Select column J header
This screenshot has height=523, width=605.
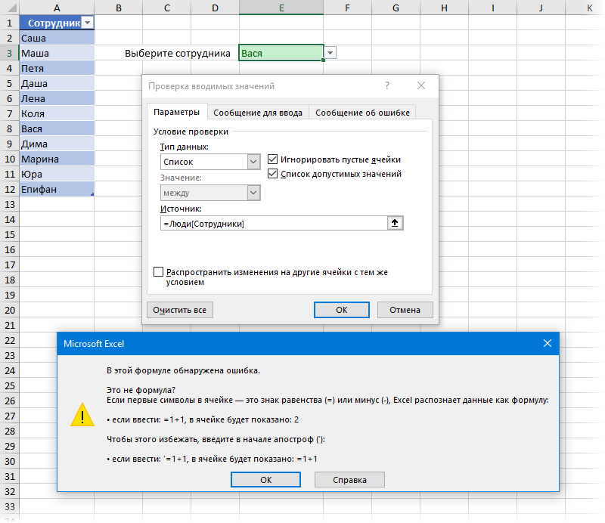[541, 8]
